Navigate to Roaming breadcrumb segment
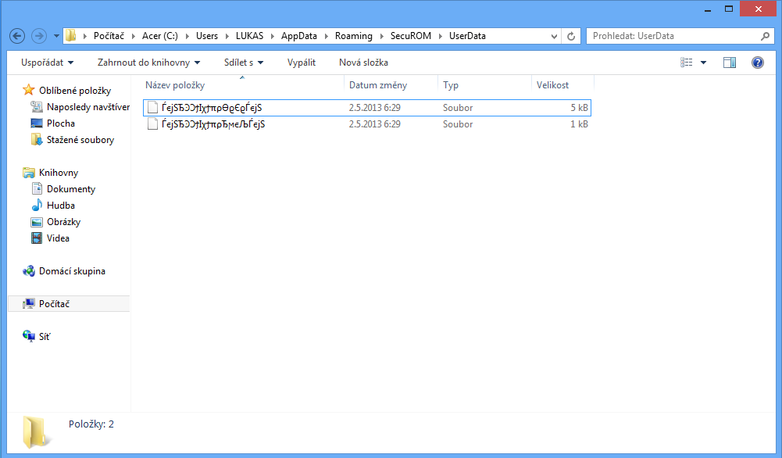Viewport: 782px width, 458px height. click(354, 36)
